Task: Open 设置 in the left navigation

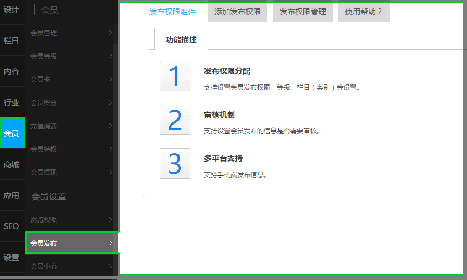Action: point(12,257)
